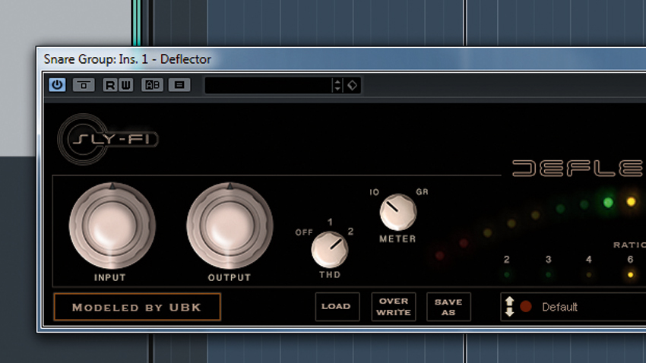
Task: Select ratio 3 indicator
Action: pyautogui.click(x=549, y=274)
